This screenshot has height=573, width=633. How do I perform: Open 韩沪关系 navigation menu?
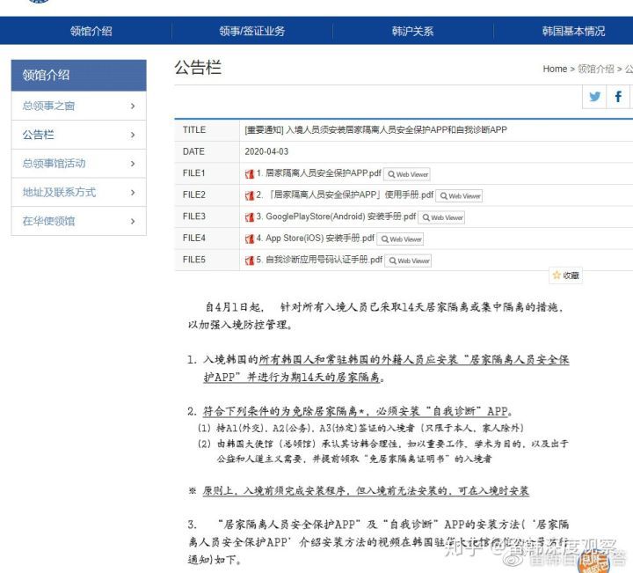pos(412,31)
